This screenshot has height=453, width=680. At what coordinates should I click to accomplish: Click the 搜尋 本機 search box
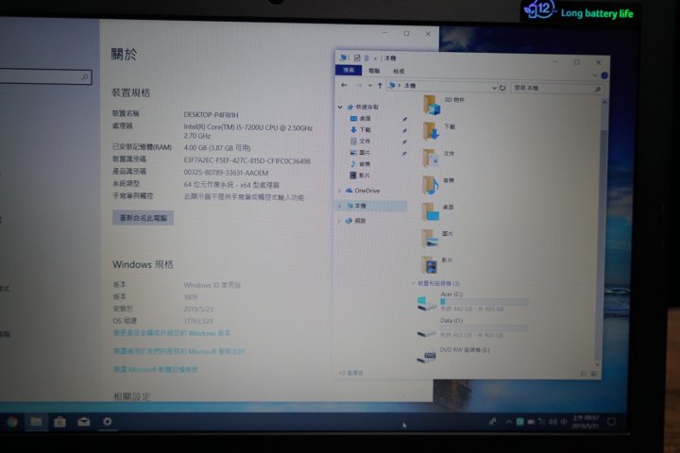click(557, 89)
